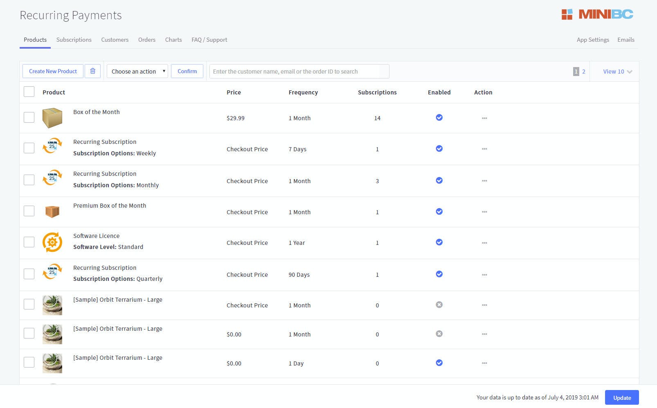Open action dots for $0.00 1 Month Terrarium
Image resolution: width=657 pixels, height=408 pixels.
[484, 334]
